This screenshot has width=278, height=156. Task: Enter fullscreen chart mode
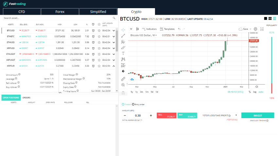pyautogui.click(x=262, y=29)
